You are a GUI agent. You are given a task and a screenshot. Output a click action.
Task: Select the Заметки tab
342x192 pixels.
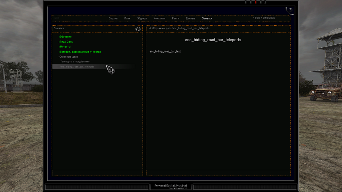point(207,18)
